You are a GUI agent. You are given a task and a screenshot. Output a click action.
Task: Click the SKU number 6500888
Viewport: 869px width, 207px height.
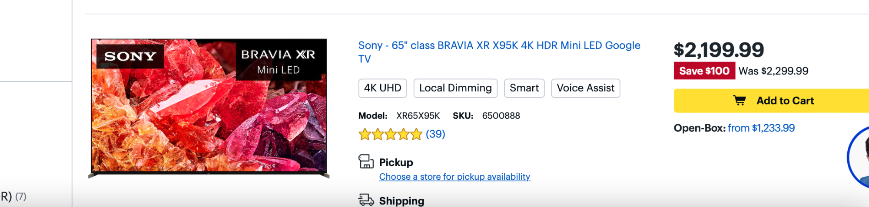click(501, 116)
